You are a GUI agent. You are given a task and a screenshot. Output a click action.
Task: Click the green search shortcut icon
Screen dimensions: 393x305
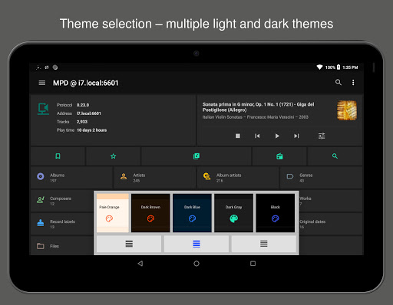tap(335, 156)
